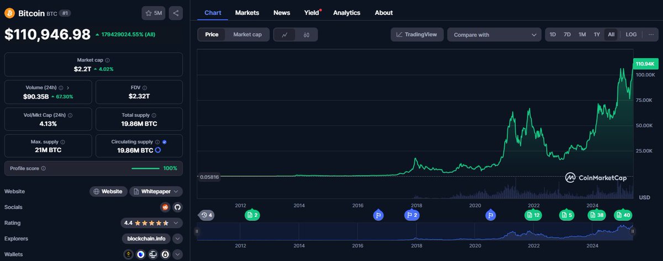This screenshot has height=261, width=663.
Task: Add Bitcoin to watchlist with 5M star button
Action: point(154,13)
